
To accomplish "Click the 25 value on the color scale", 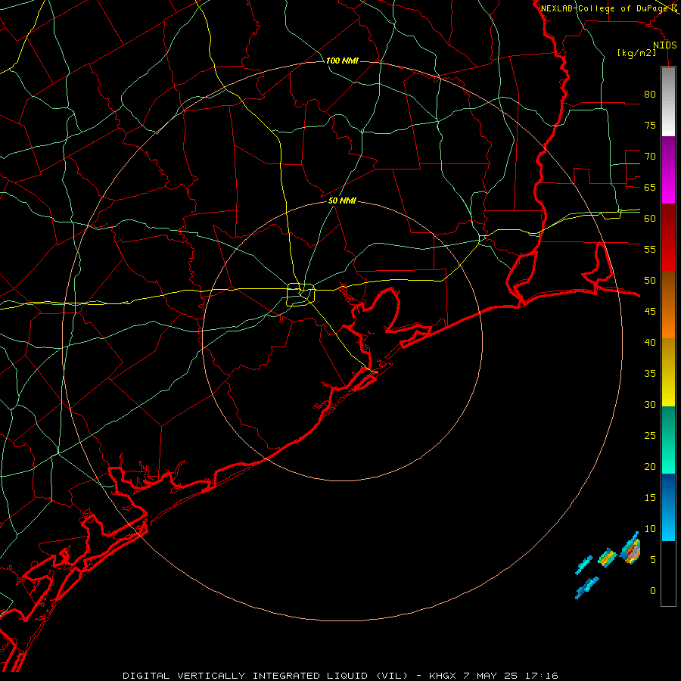I will [x=650, y=435].
